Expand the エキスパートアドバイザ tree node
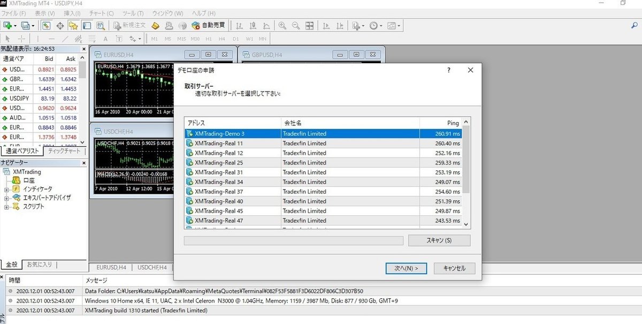642x324 pixels. click(6, 198)
